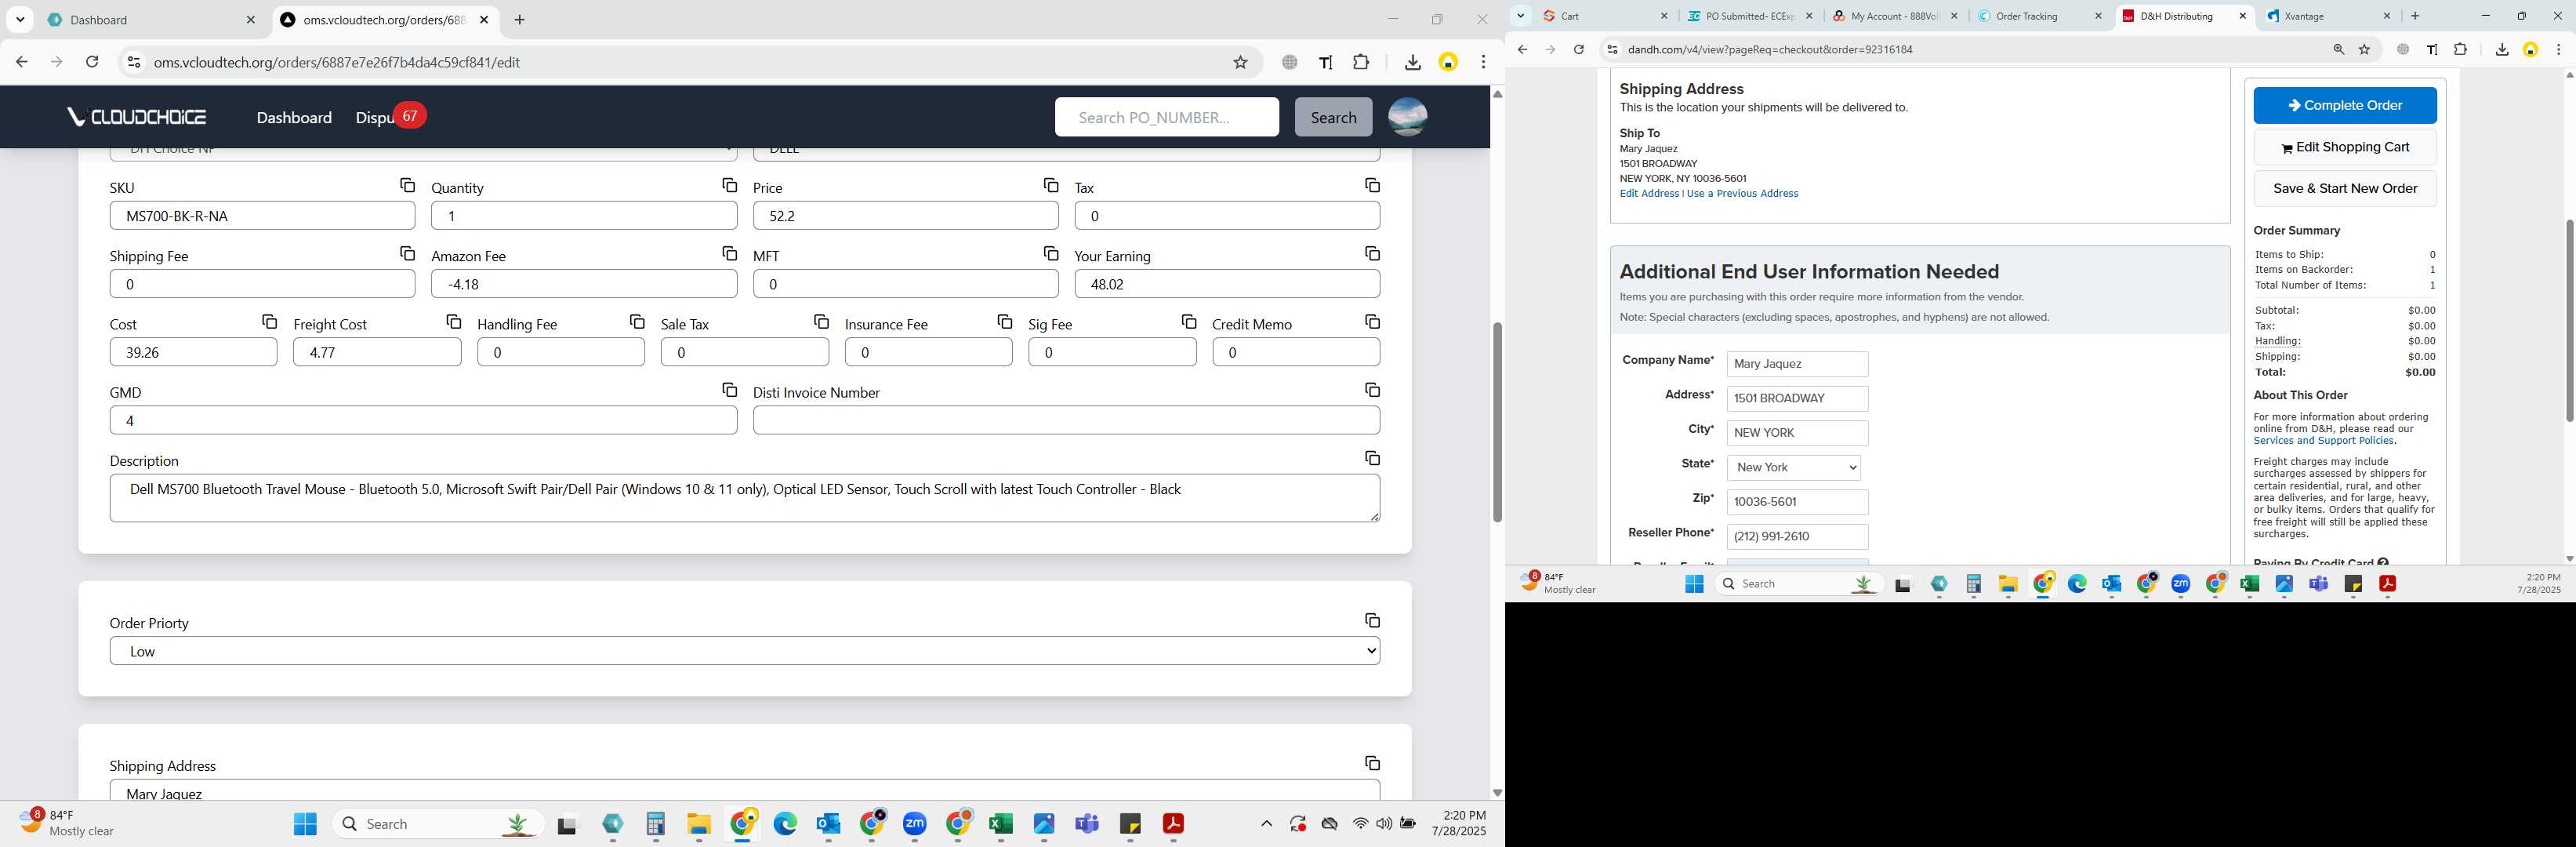Screen dimensions: 2576x847
Task: Click the Disti Invoice Number input
Action: click(1066, 421)
